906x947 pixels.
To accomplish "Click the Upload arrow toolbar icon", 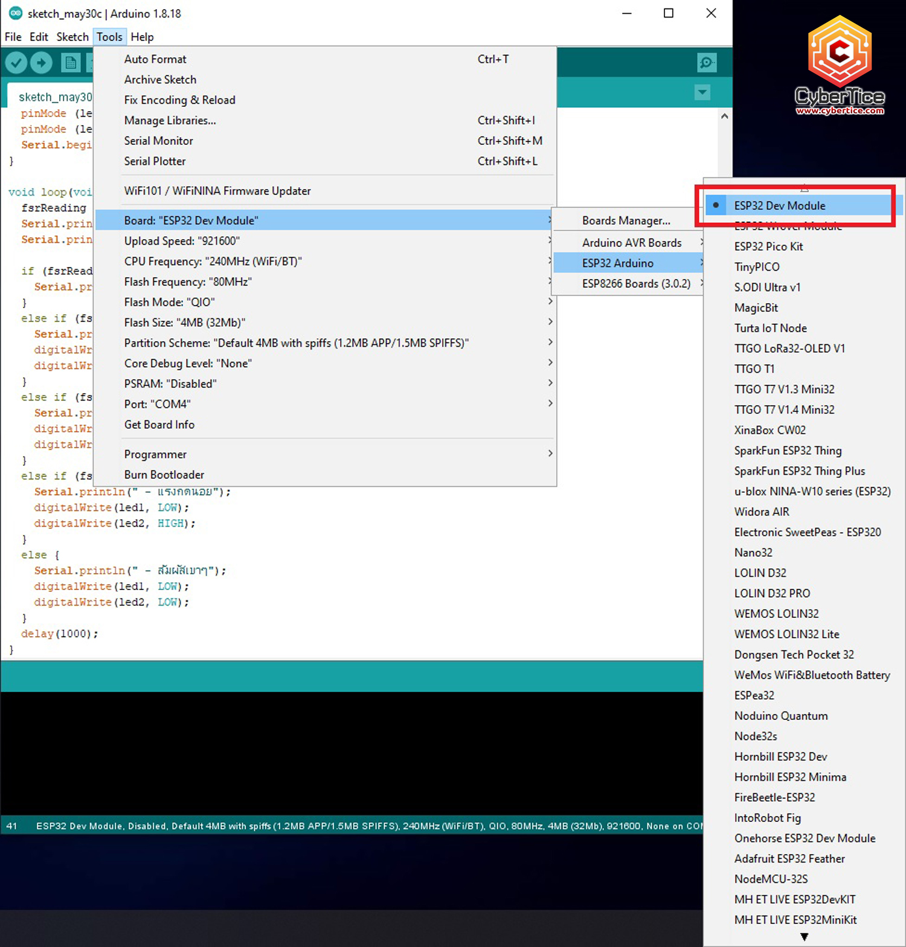I will pyautogui.click(x=41, y=62).
